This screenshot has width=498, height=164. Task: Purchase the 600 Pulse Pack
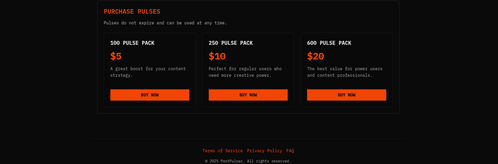tap(346, 95)
